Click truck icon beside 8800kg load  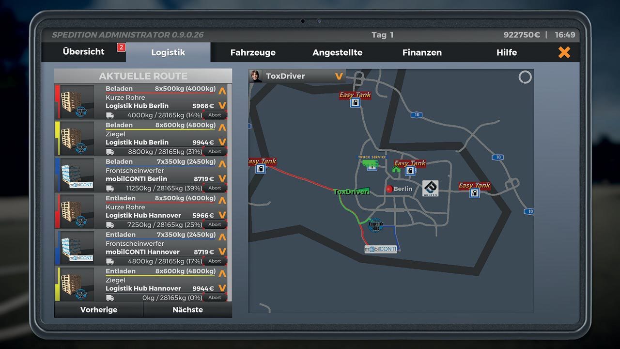tap(110, 152)
